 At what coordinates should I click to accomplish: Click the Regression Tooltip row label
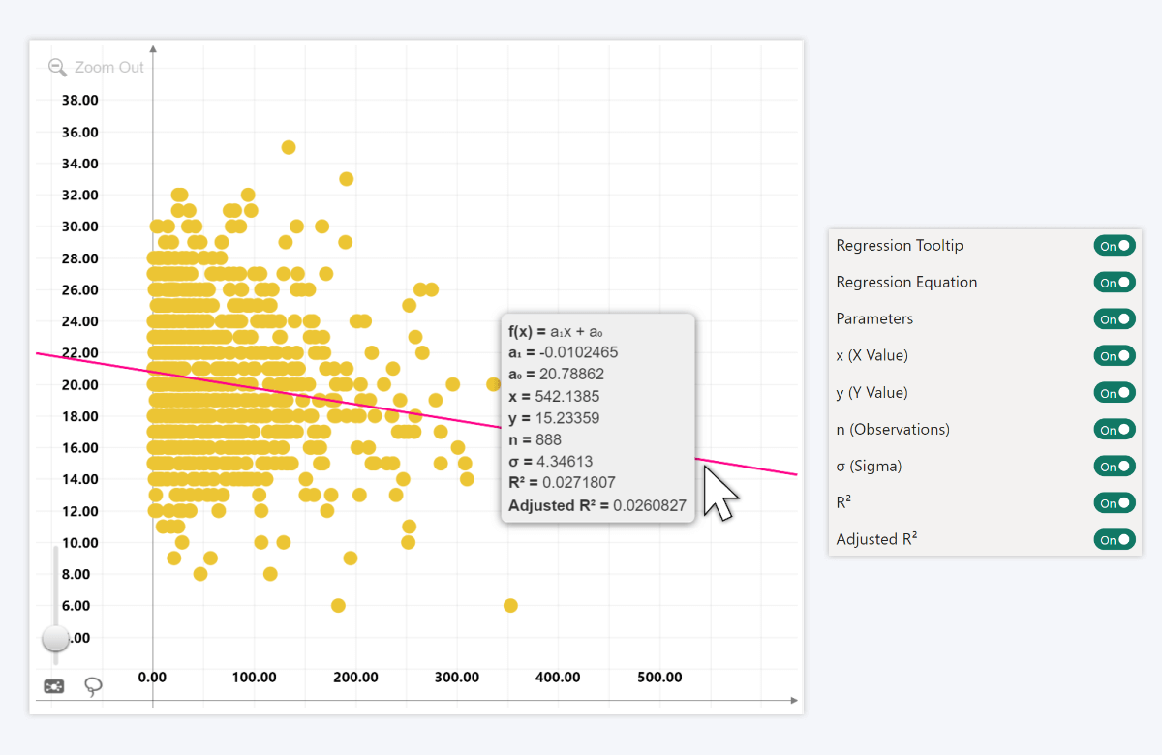[x=899, y=245]
